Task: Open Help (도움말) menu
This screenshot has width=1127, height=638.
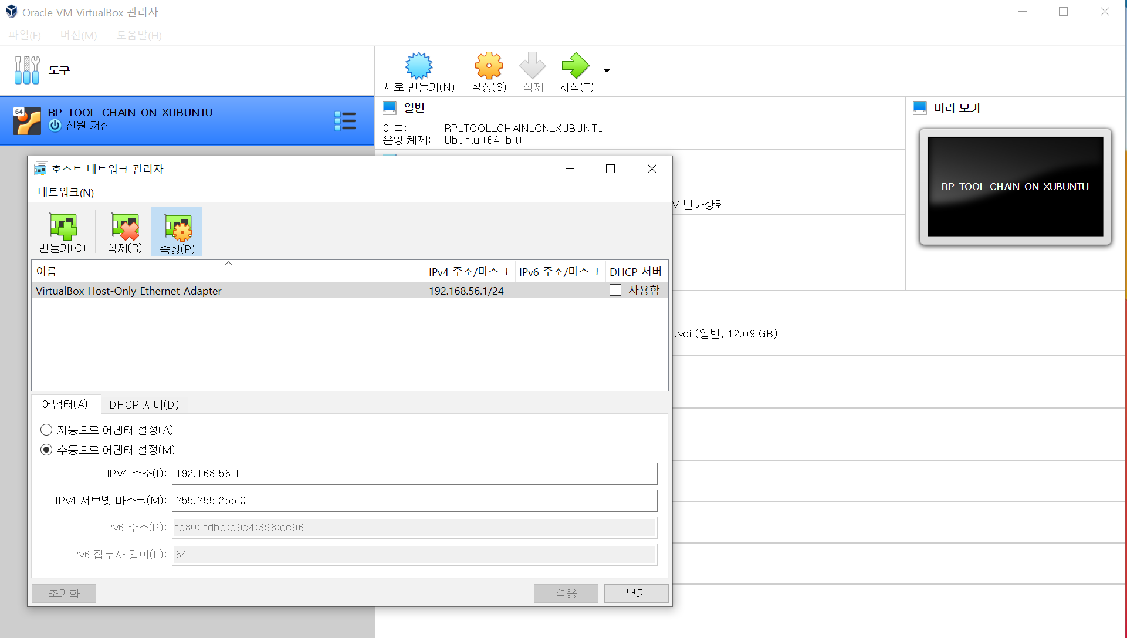Action: click(x=139, y=35)
